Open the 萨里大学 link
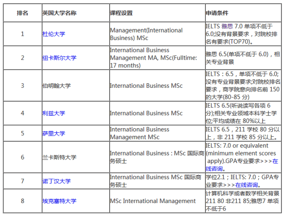The height and width of the screenshot is (216, 285). [x=53, y=133]
